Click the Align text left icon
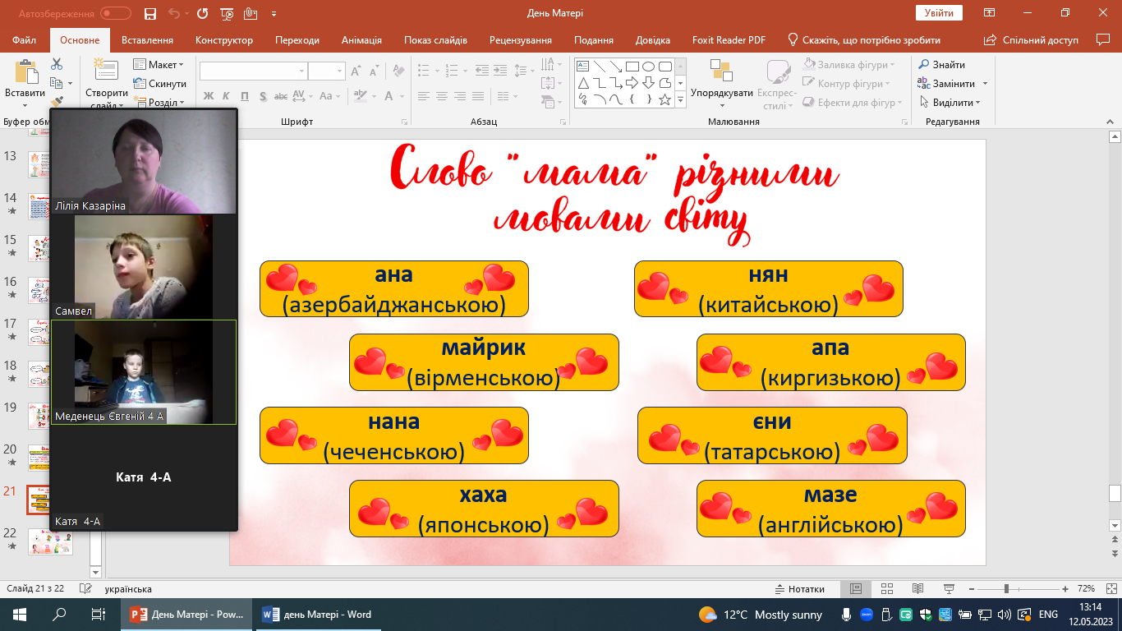The height and width of the screenshot is (631, 1122). pos(423,96)
